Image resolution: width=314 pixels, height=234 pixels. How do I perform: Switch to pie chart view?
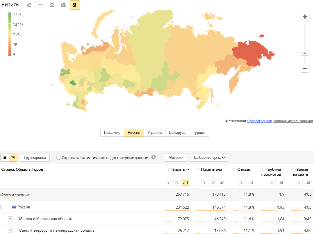point(29,5)
